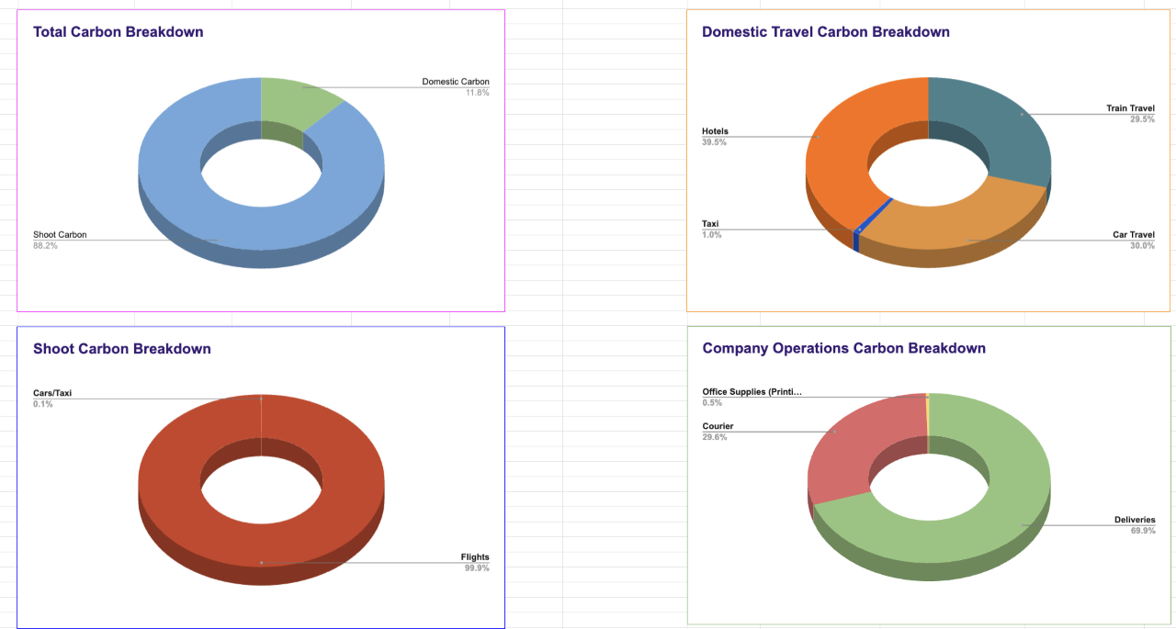The image size is (1176, 629).
Task: Select the Domestic Travel Carbon Breakdown title
Action: click(825, 32)
